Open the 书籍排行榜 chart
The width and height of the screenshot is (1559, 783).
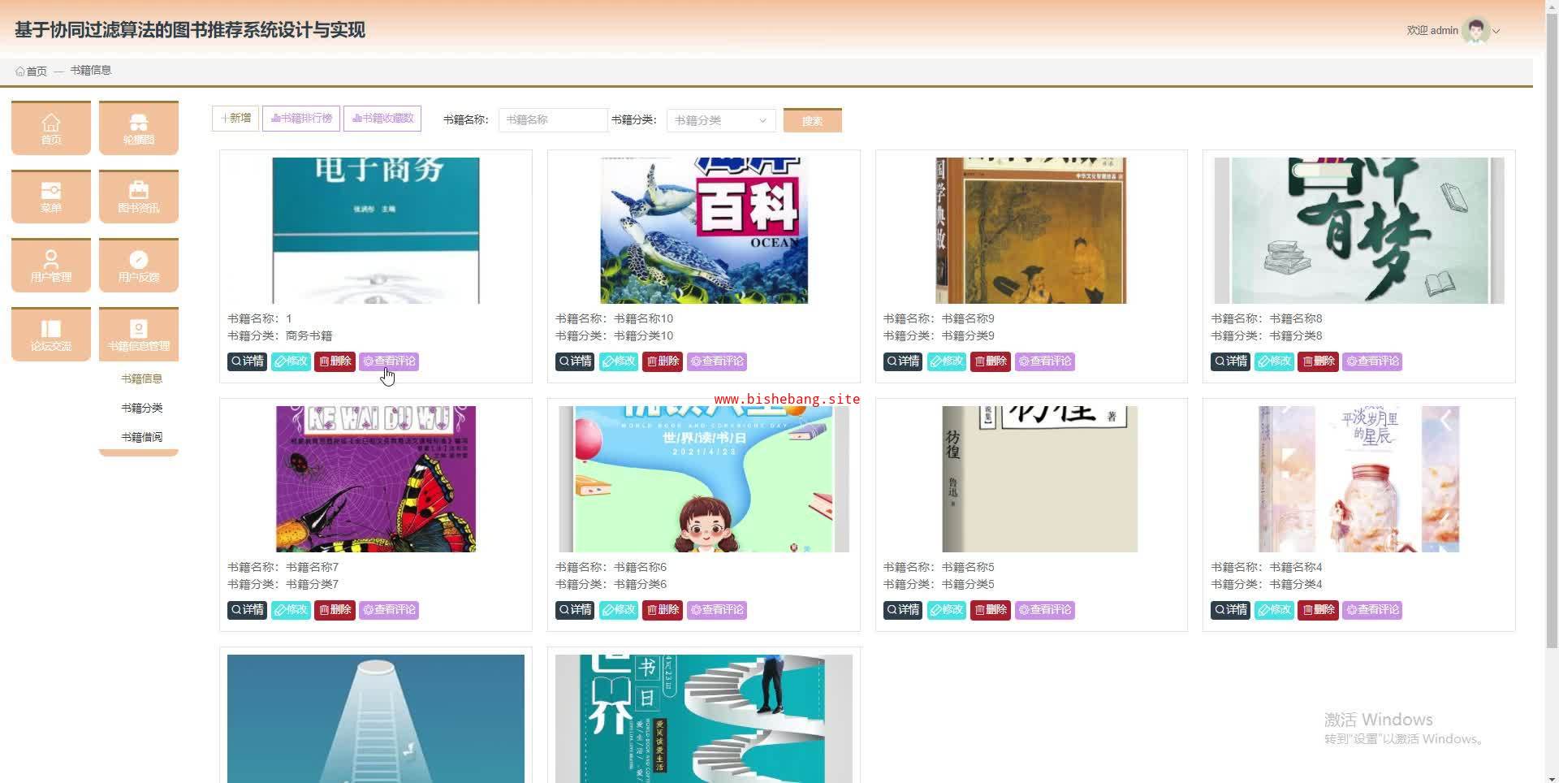(301, 119)
